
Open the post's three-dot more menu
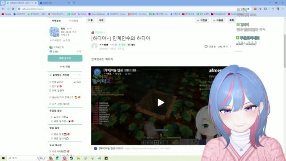[x=231, y=47]
